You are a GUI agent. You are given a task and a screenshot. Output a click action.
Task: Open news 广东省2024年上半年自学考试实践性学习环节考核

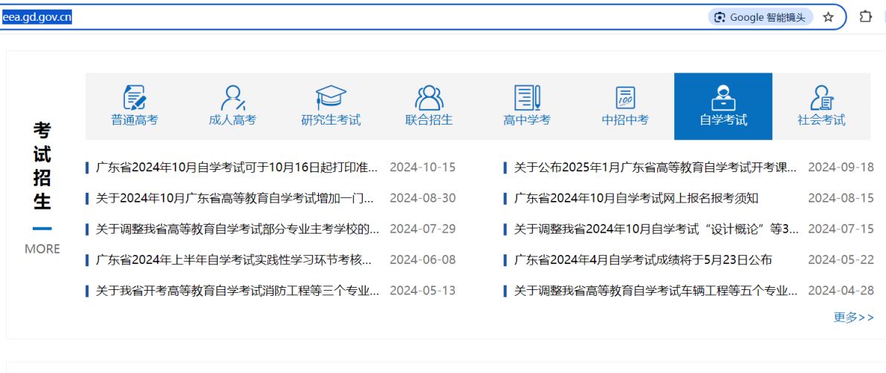[234, 260]
